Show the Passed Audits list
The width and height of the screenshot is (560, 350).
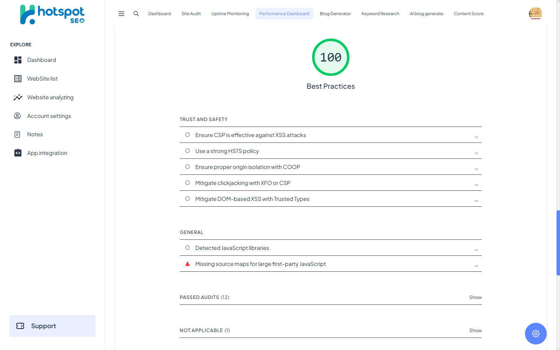[475, 297]
